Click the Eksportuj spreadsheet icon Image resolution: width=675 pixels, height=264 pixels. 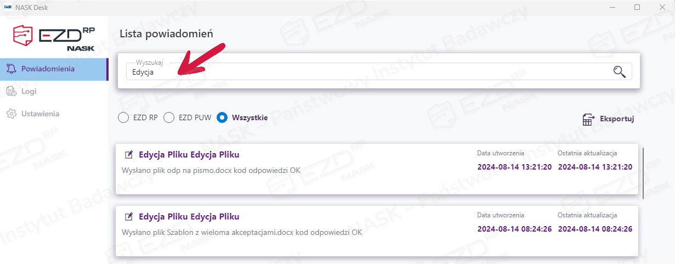(x=588, y=119)
